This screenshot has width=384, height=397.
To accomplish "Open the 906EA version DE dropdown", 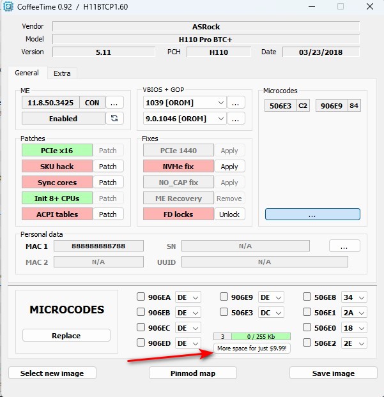I will coord(188,297).
